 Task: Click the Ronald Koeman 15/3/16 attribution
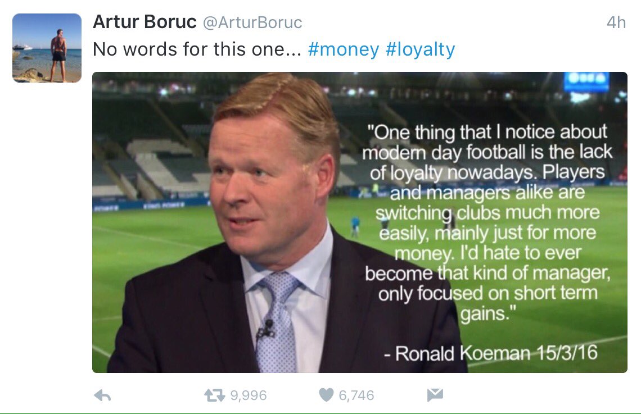point(490,353)
